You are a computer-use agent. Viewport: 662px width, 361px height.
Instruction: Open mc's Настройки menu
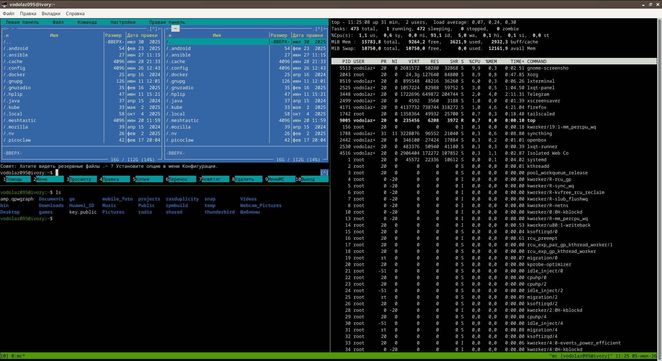point(123,22)
